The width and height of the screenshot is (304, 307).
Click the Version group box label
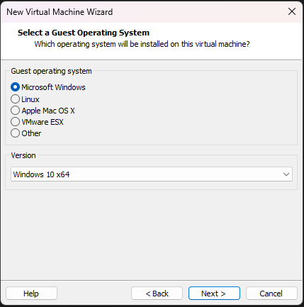point(23,155)
